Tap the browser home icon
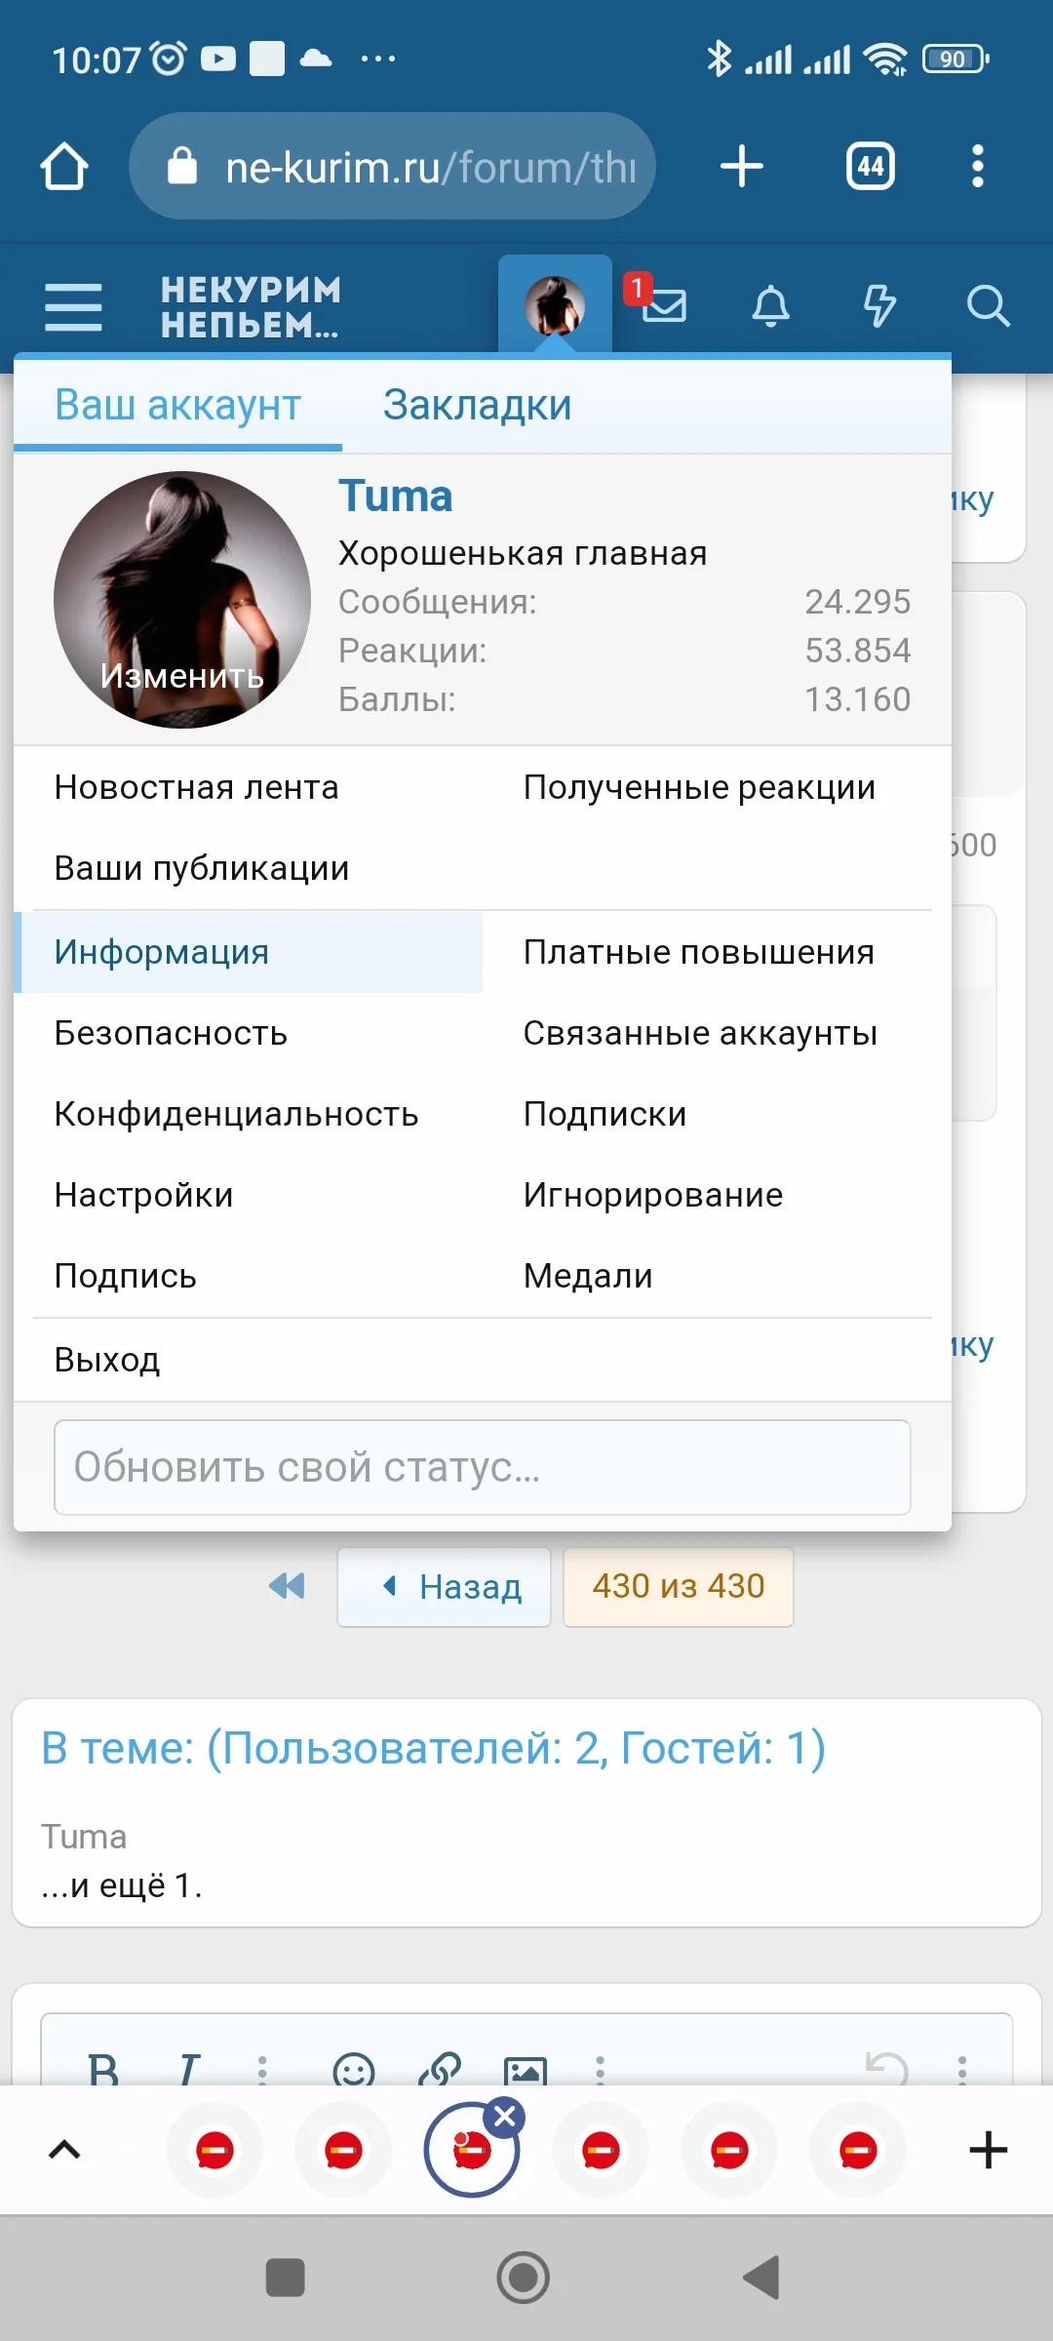 tap(64, 166)
